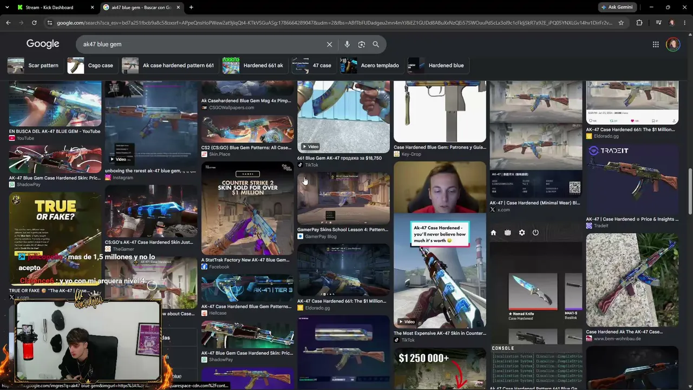Screen dimensions: 693x390
Task: Open the $1 250 000+ image thumbnail
Action: click(440, 368)
